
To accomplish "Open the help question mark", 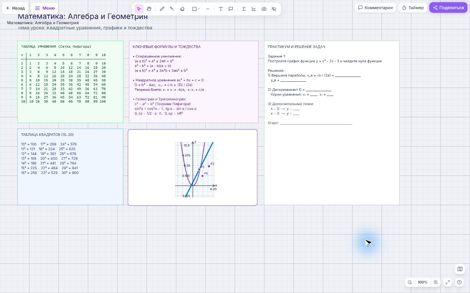I will (x=460, y=282).
